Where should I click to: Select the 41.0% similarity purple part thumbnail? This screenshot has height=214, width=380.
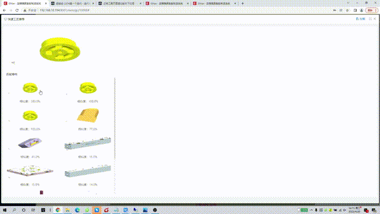(30, 143)
